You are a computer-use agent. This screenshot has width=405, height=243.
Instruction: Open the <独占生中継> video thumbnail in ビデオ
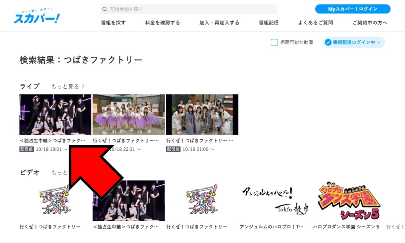click(x=129, y=201)
